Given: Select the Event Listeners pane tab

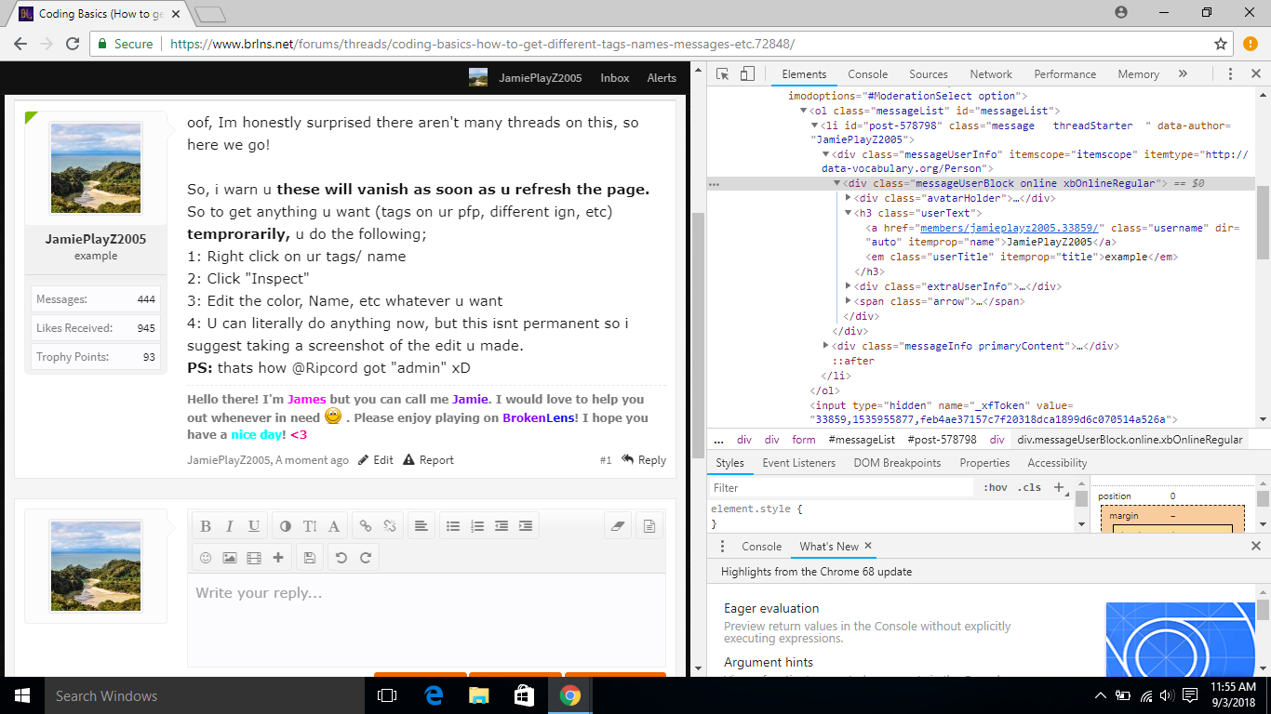Looking at the screenshot, I should click(798, 463).
